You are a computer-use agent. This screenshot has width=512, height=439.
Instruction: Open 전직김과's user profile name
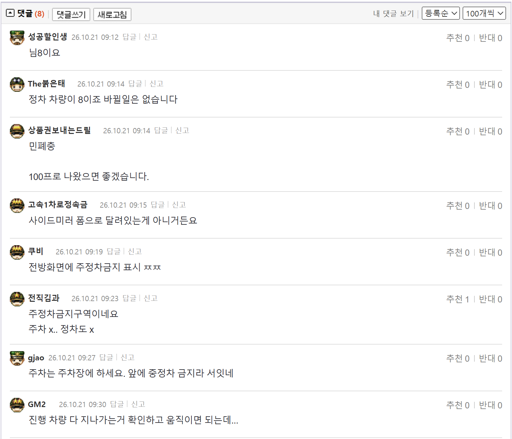tap(44, 298)
